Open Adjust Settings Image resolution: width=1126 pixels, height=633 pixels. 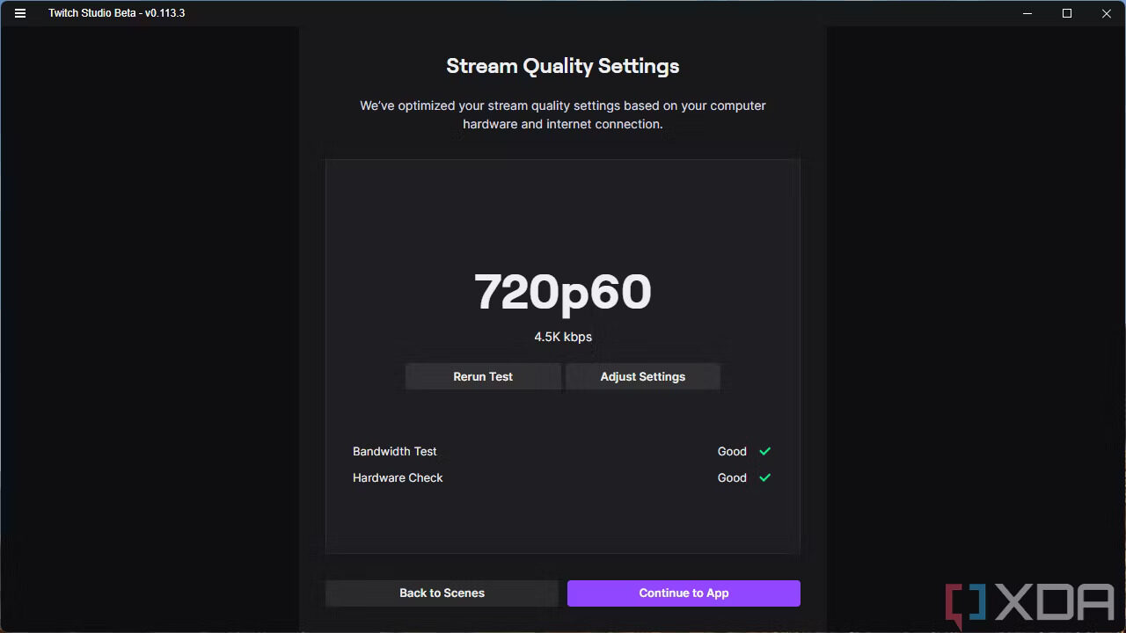(643, 376)
